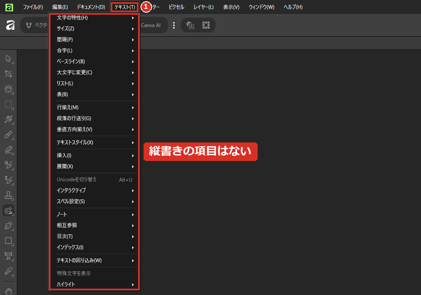Open the ファイル(F) menu
The width and height of the screenshot is (421, 295).
coord(33,7)
